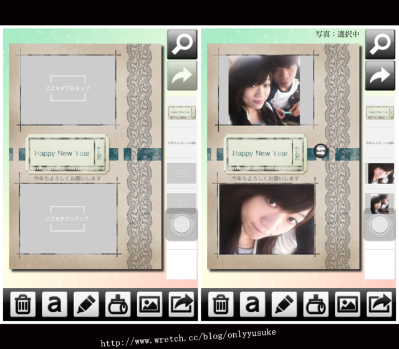Delete using trash icon in right screen toolbar
Image resolution: width=399 pixels, height=349 pixels.
221,304
